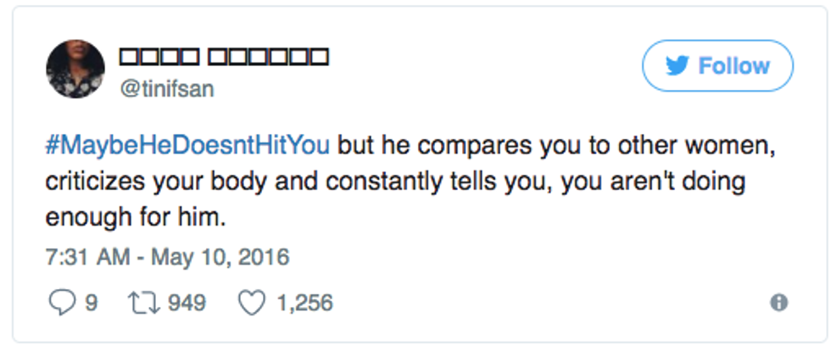This screenshot has height=351, width=831.
Task: Click the Twitter bird icon in Follow
Action: (x=678, y=66)
